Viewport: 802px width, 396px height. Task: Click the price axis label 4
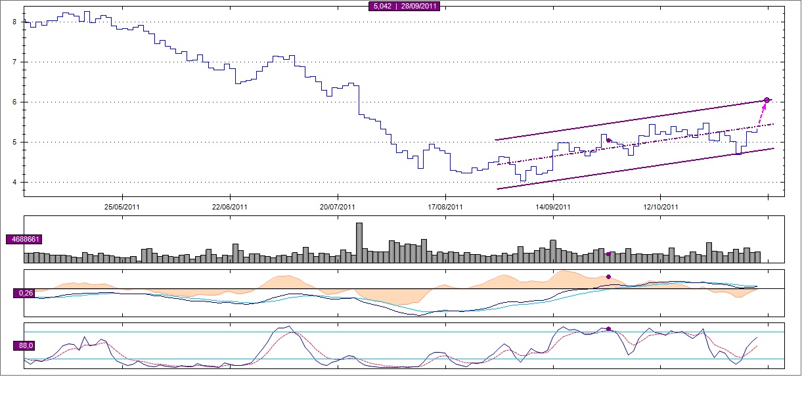click(14, 182)
